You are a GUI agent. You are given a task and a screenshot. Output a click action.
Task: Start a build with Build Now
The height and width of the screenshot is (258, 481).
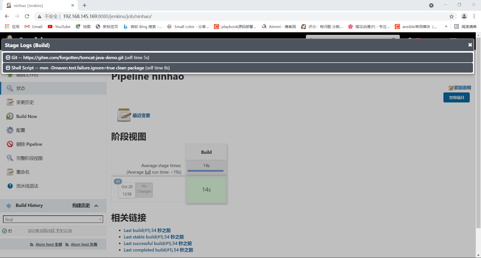[27, 116]
